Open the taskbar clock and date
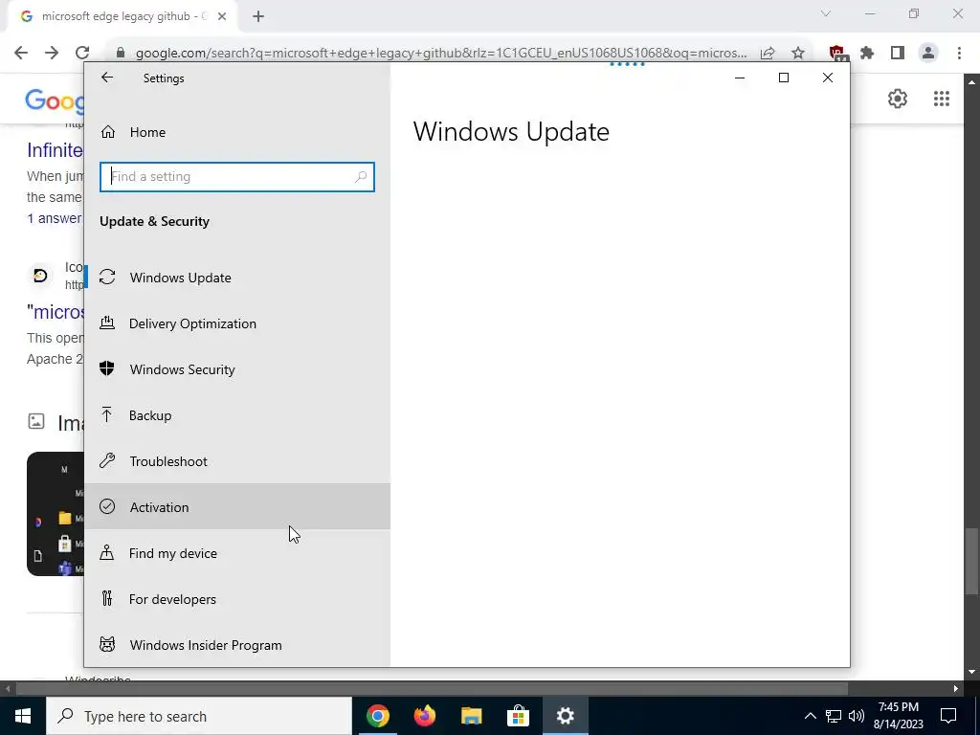 pyautogui.click(x=898, y=716)
